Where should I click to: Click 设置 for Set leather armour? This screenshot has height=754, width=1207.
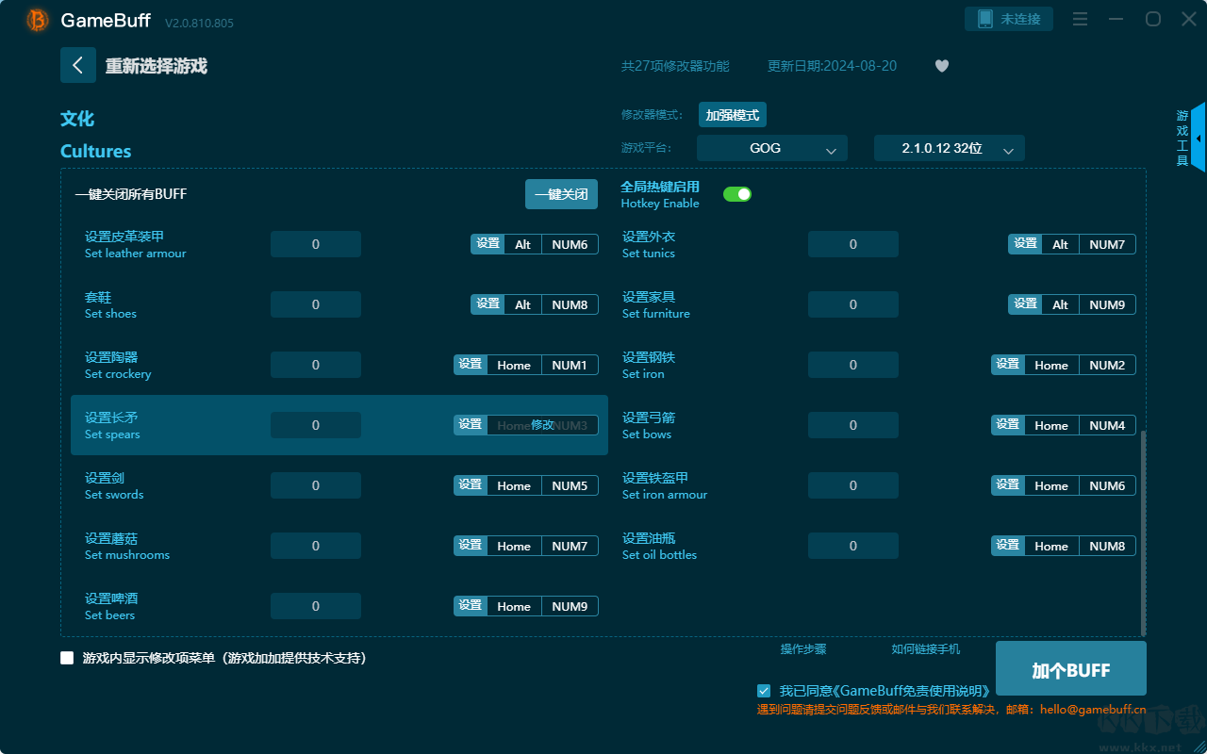[488, 244]
